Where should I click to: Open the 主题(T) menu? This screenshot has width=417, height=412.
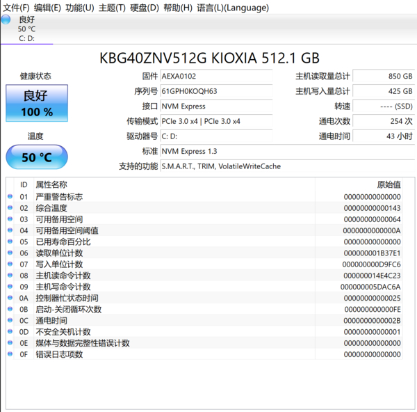coord(112,8)
